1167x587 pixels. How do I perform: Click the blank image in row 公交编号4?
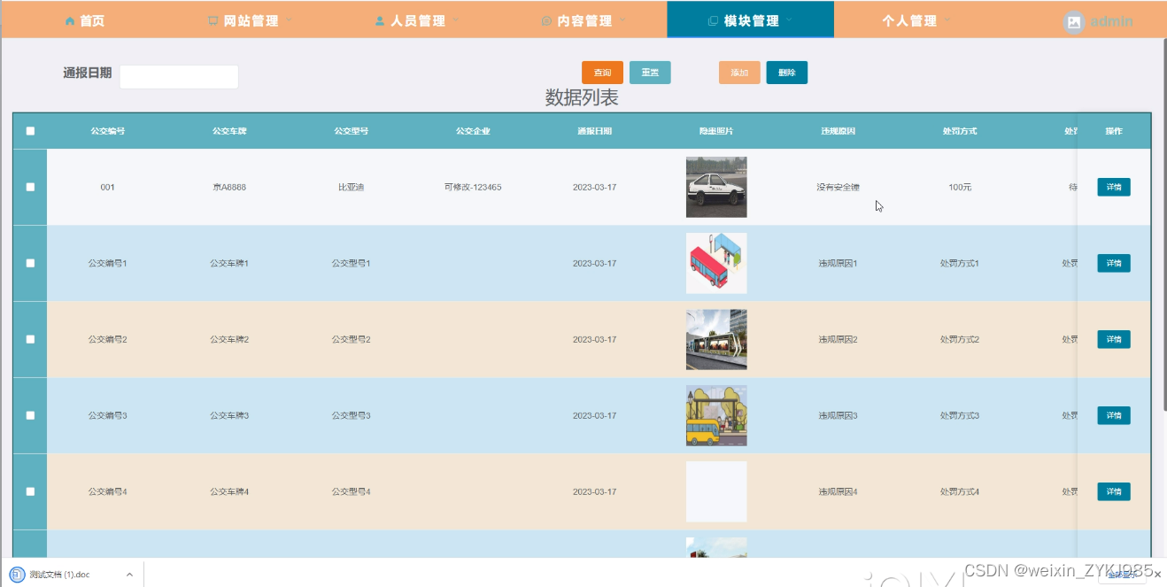coord(716,491)
